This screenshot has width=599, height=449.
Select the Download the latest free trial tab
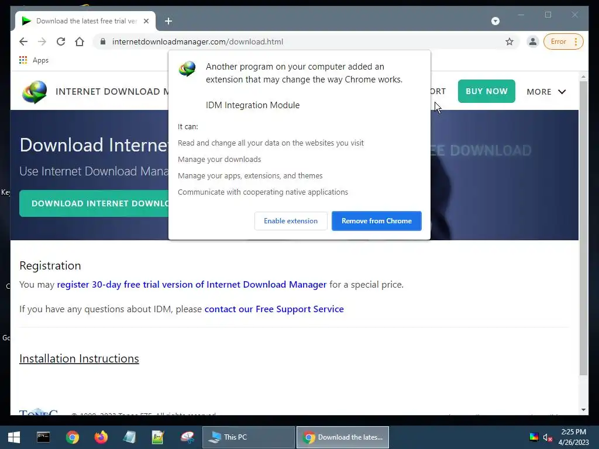pos(85,21)
